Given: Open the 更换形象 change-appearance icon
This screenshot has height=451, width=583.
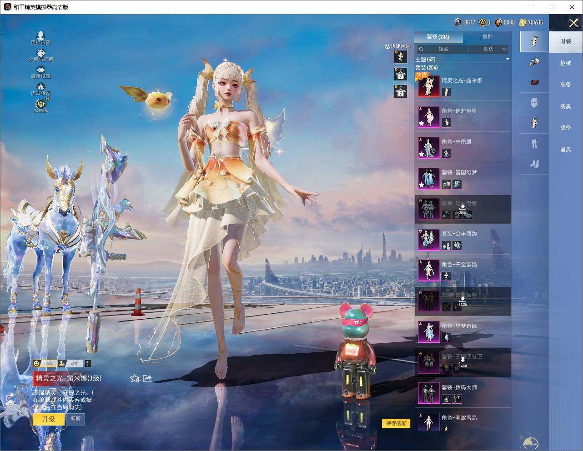Looking at the screenshot, I should 40,36.
